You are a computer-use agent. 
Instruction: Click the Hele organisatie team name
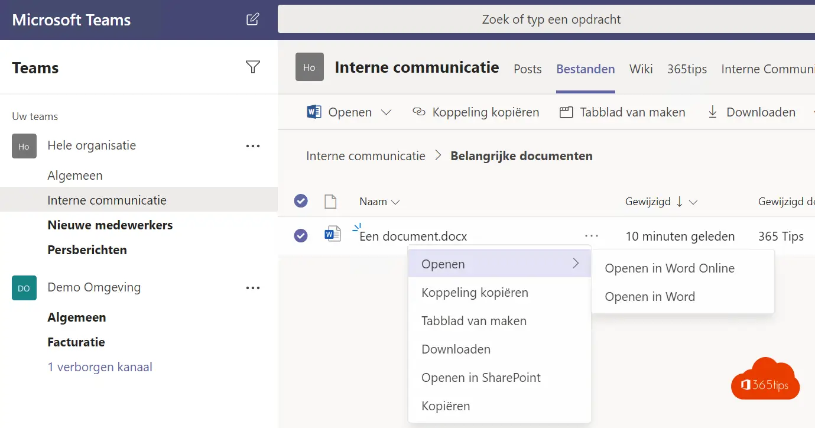point(92,145)
